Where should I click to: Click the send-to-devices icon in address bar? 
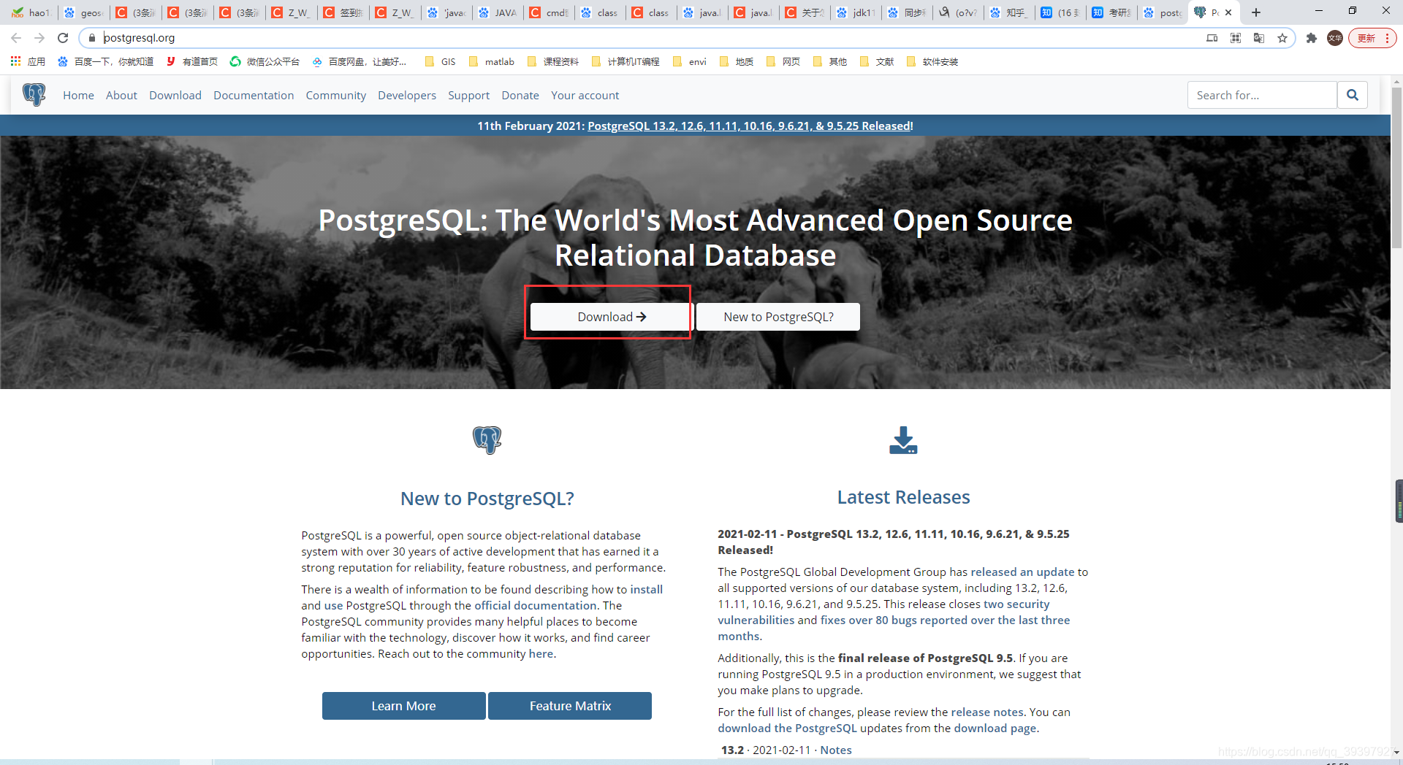[1212, 38]
